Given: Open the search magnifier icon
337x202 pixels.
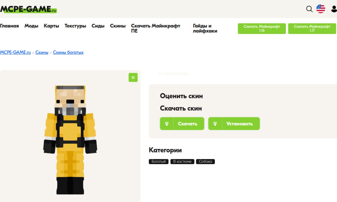Looking at the screenshot, I should 309,9.
